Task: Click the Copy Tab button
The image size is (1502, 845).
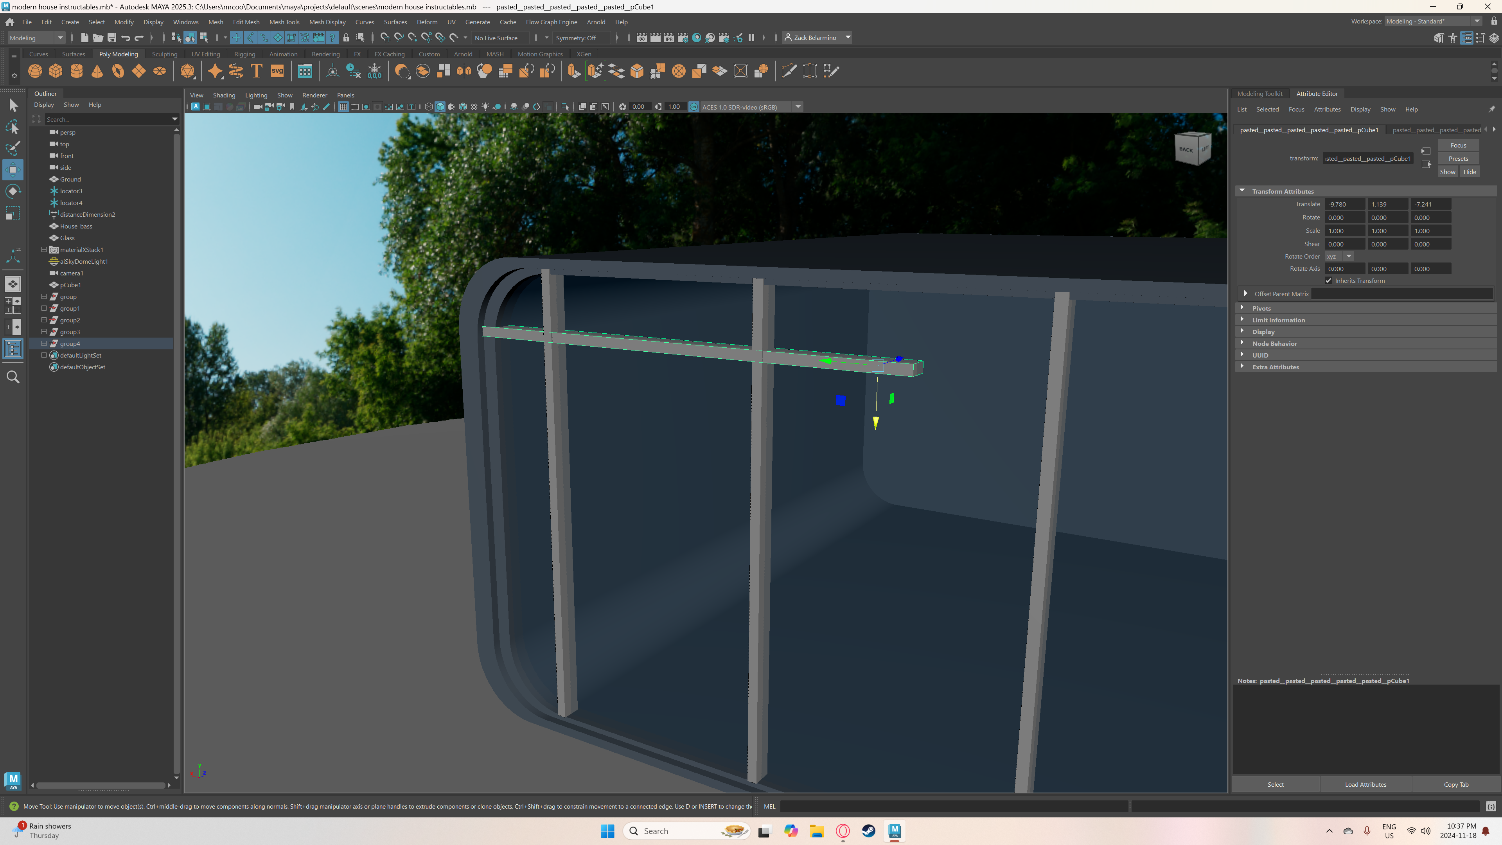Action: click(x=1455, y=784)
